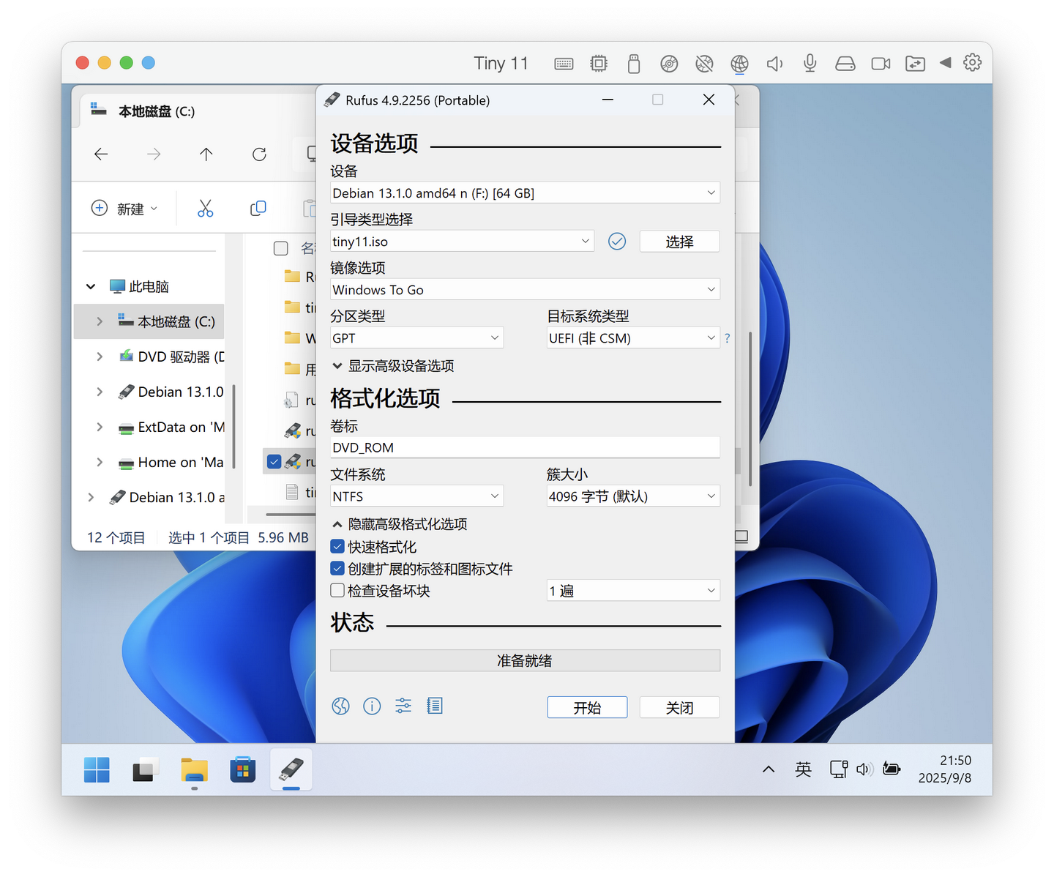Image resolution: width=1054 pixels, height=877 pixels.
Task: Click the checksum checkmark icon beside tiny11.iso
Action: click(x=617, y=242)
